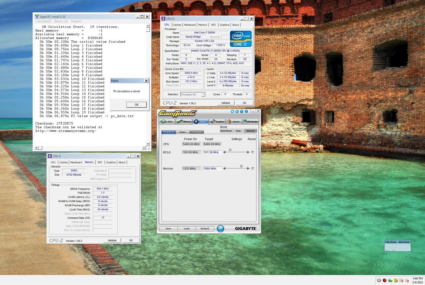Increase Memory frequency with right arrow

pyautogui.click(x=248, y=168)
